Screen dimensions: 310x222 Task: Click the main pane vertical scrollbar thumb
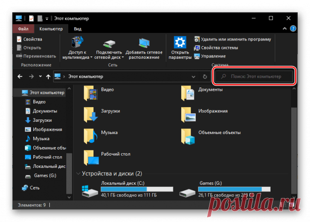[x=294, y=151]
